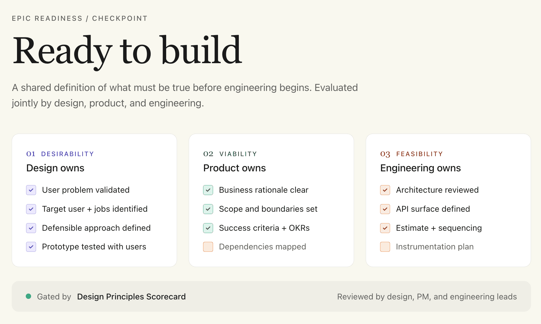Toggle the User problem validated checkbox
Image resolution: width=541 pixels, height=324 pixels.
31,190
